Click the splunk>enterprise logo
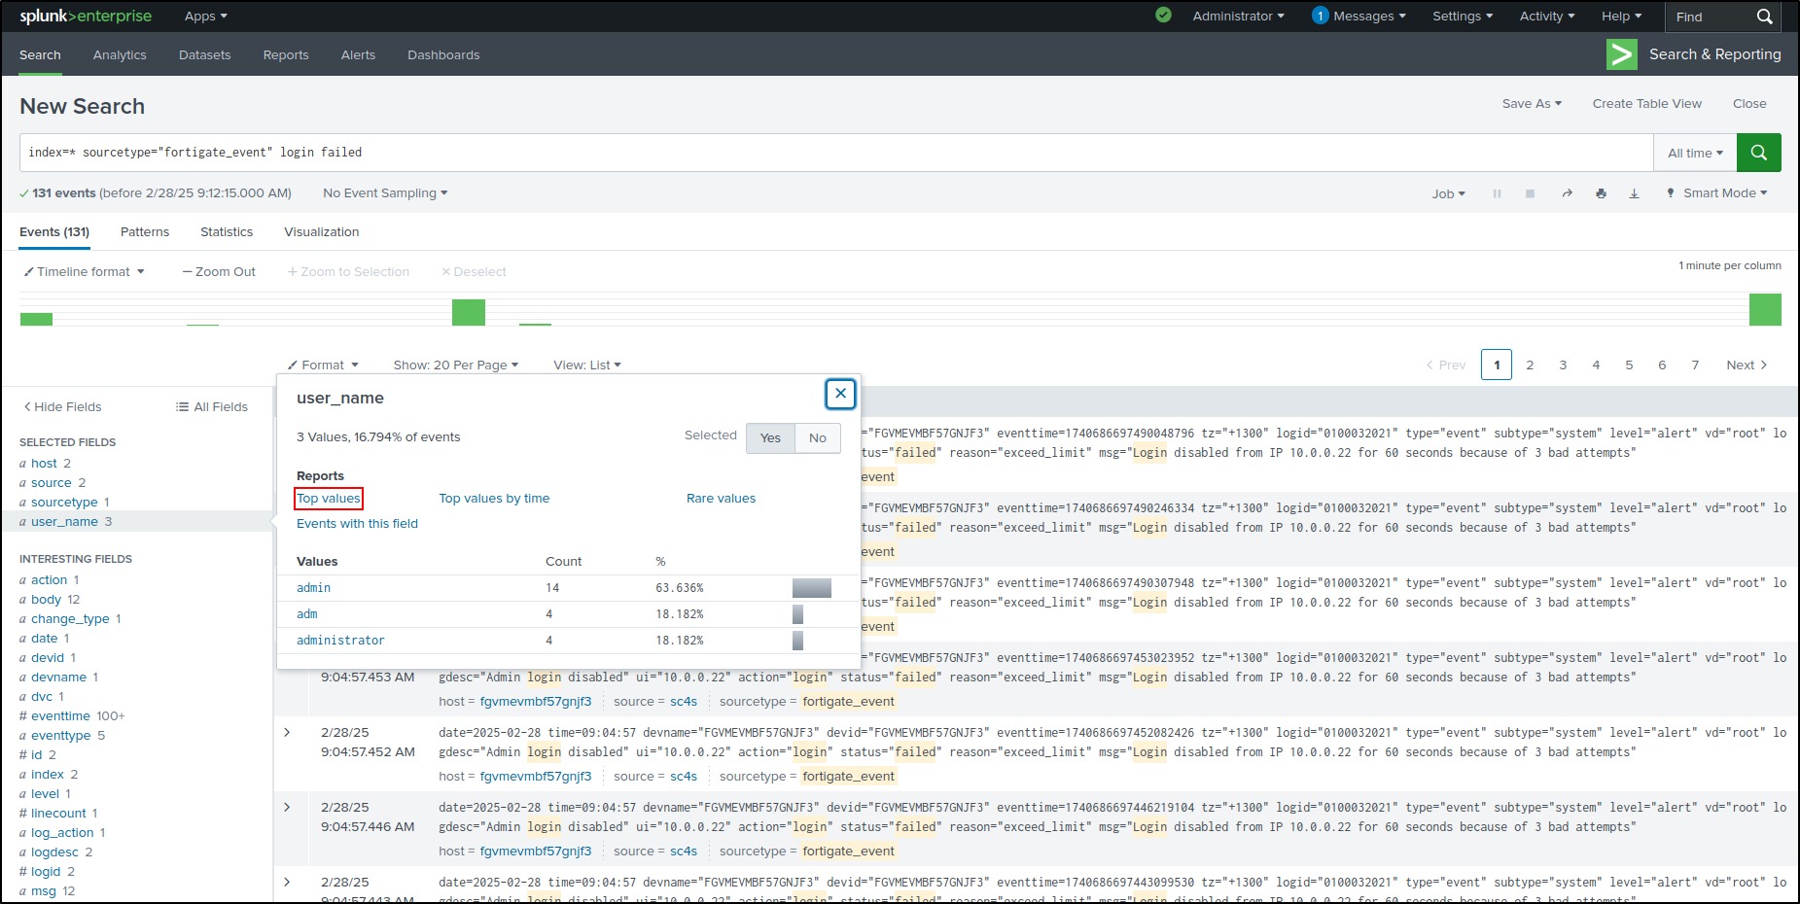Image resolution: width=1800 pixels, height=904 pixels. pyautogui.click(x=86, y=16)
